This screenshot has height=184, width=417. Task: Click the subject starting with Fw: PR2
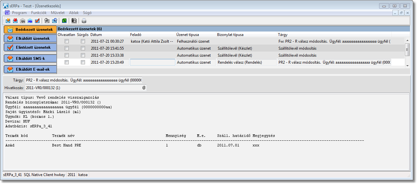(x=334, y=41)
